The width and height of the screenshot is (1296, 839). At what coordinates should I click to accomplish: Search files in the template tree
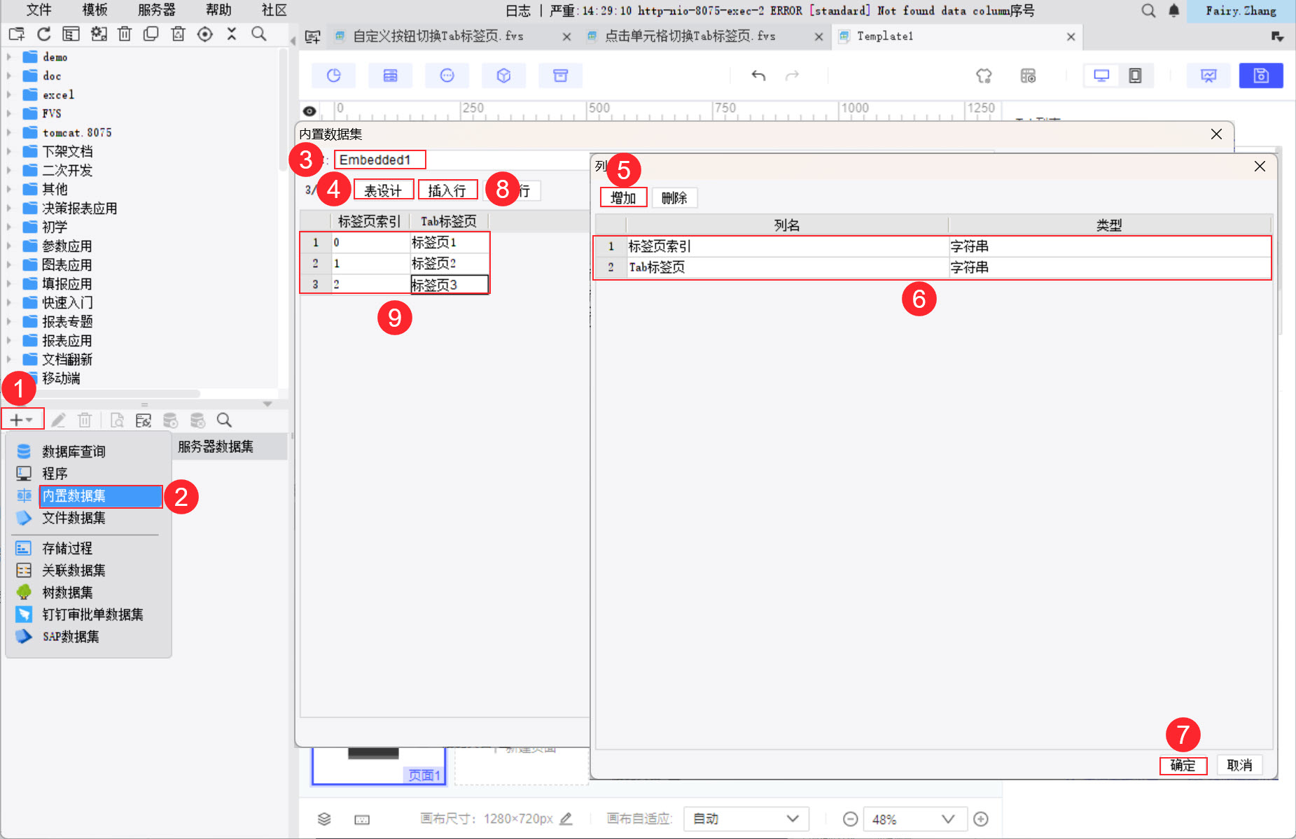(x=258, y=34)
